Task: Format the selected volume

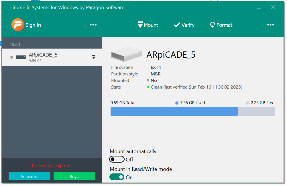Action: 221,25
